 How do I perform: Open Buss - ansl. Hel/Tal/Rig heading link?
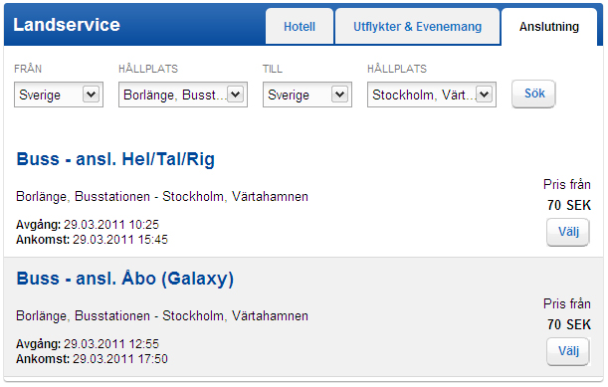point(115,159)
